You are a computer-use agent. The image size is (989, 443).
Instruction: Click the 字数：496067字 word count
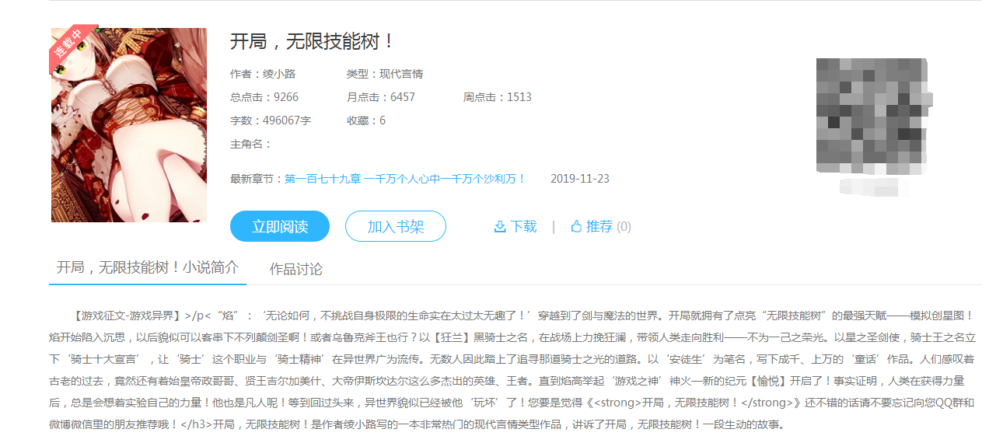[271, 120]
